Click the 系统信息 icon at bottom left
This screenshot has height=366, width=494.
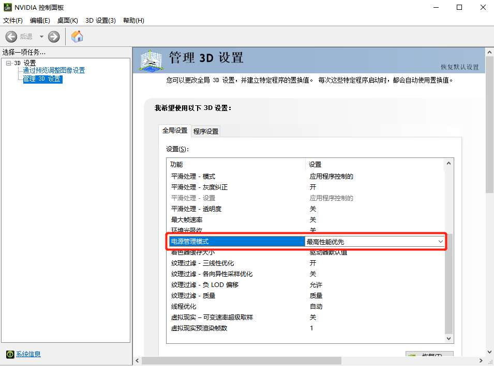[10, 354]
